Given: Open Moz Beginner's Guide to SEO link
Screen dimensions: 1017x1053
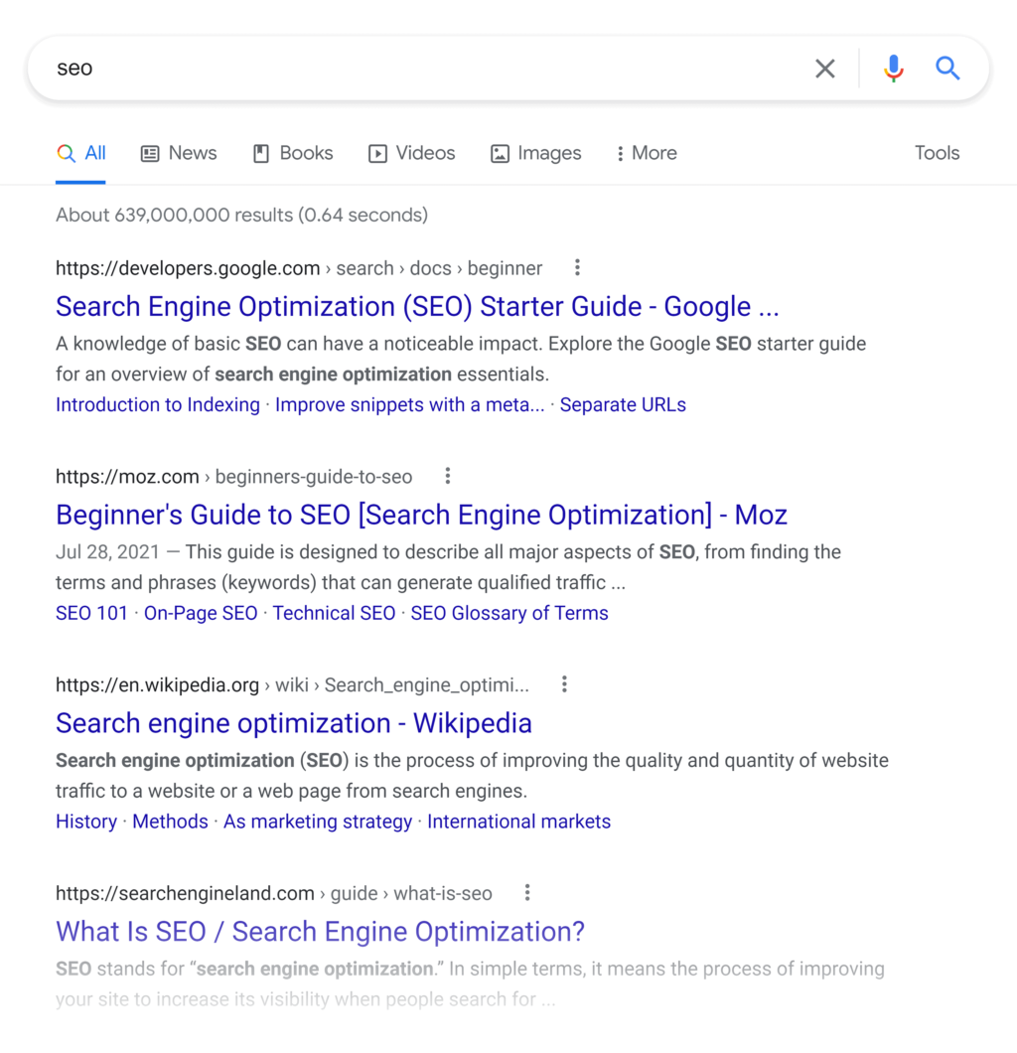Looking at the screenshot, I should (421, 515).
